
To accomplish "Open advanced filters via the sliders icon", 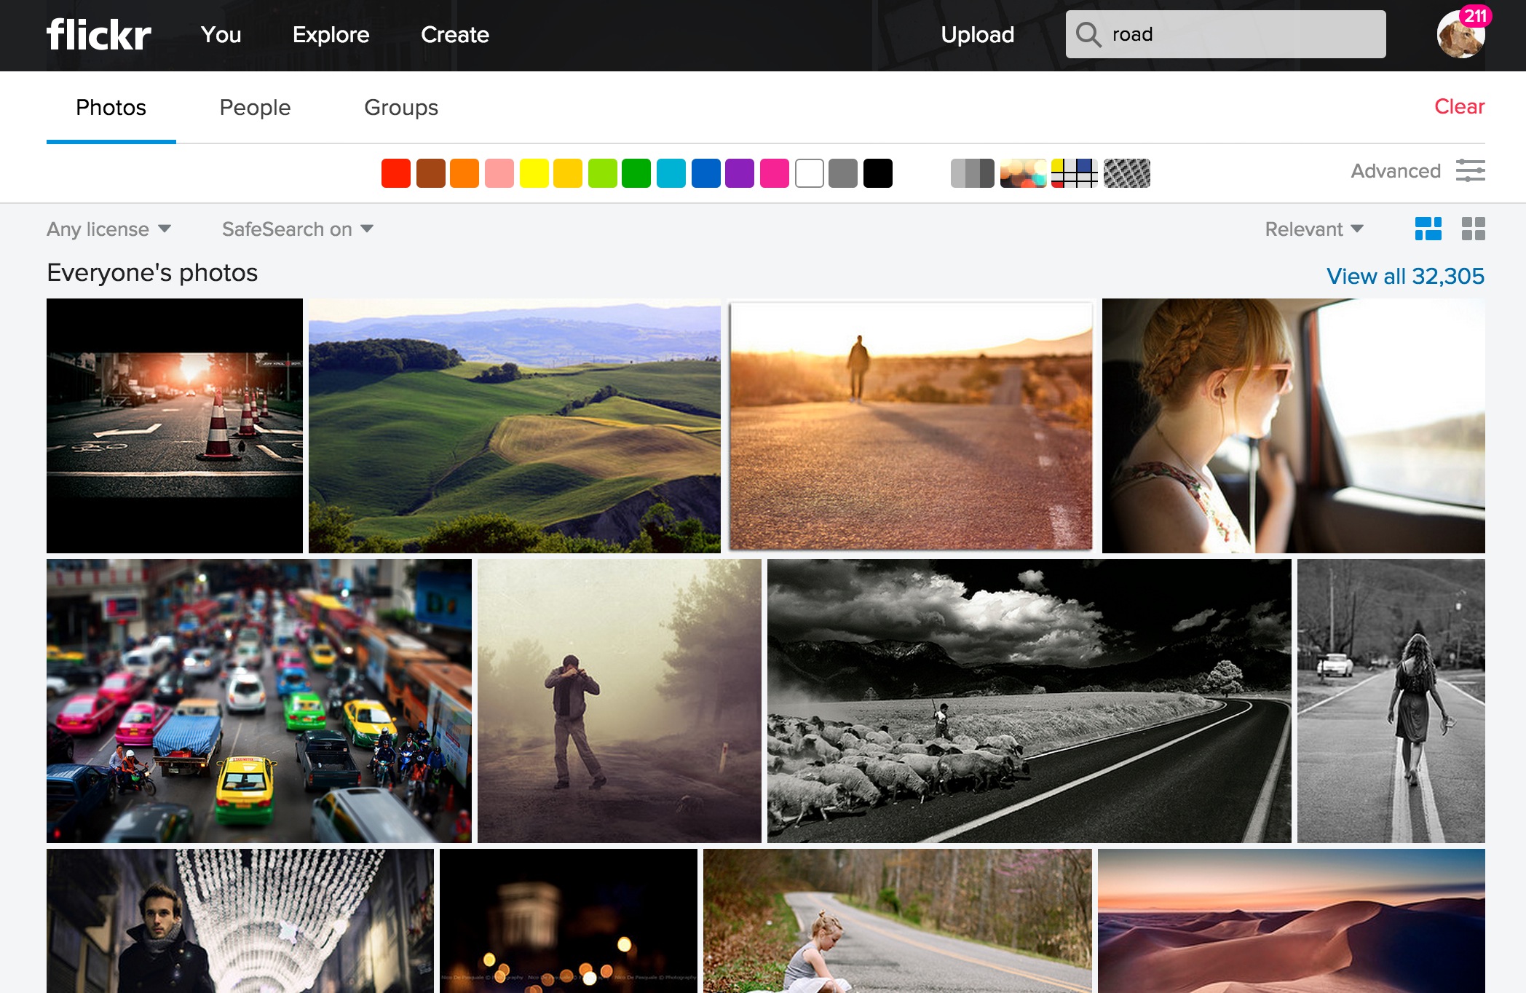I will [1471, 172].
